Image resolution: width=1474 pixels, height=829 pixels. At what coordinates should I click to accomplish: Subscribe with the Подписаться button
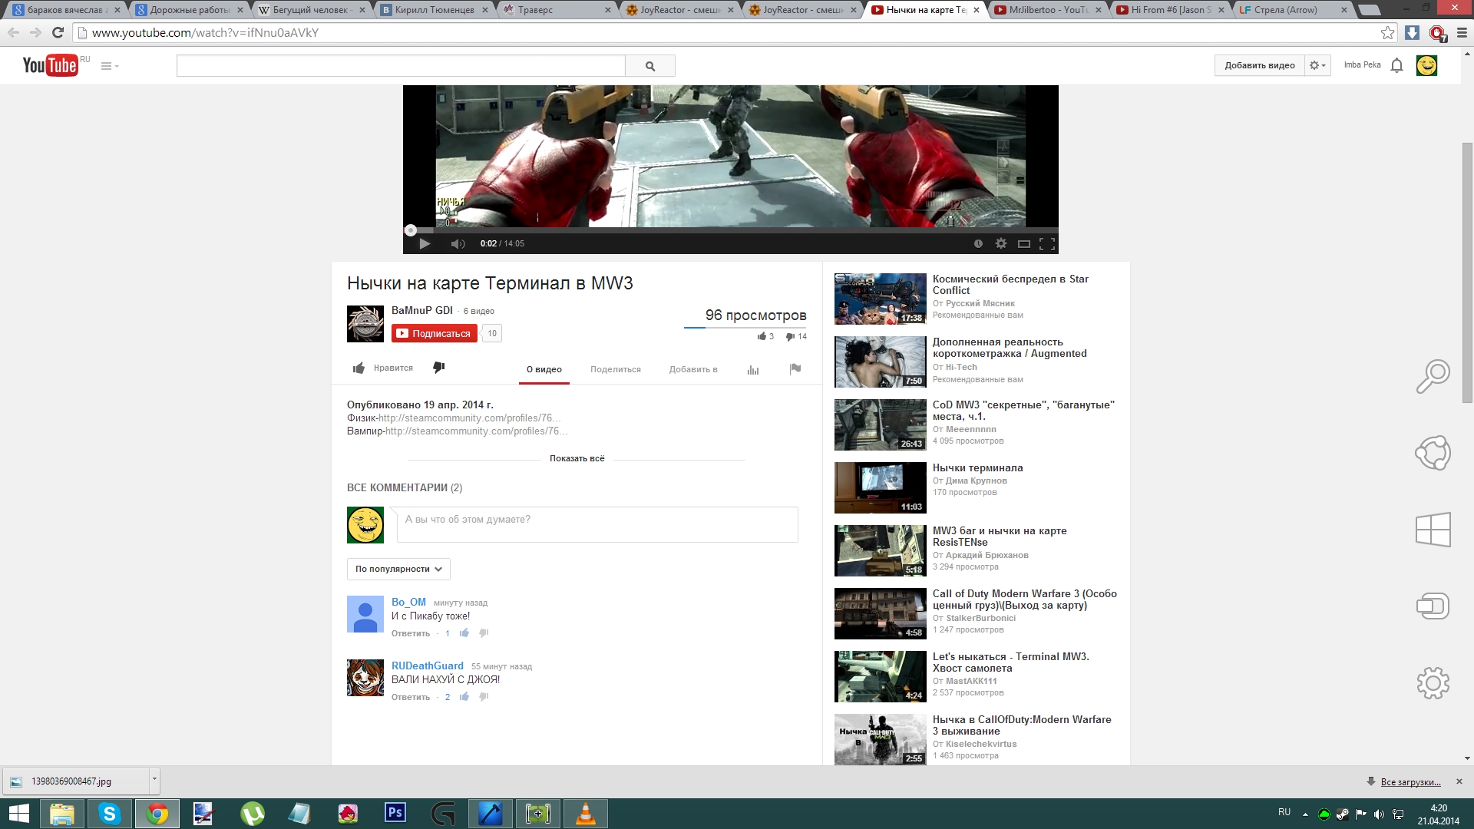(x=435, y=333)
